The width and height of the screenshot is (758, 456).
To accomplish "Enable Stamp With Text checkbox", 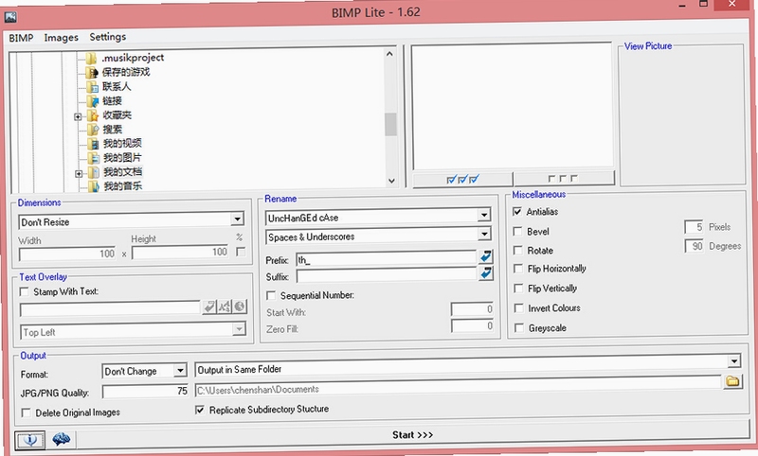I will tap(24, 292).
